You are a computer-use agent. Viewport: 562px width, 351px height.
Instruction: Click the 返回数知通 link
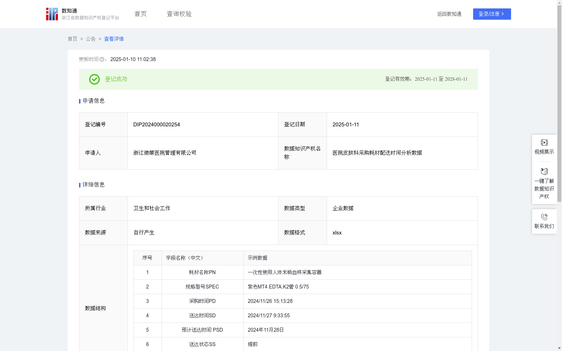click(x=449, y=14)
